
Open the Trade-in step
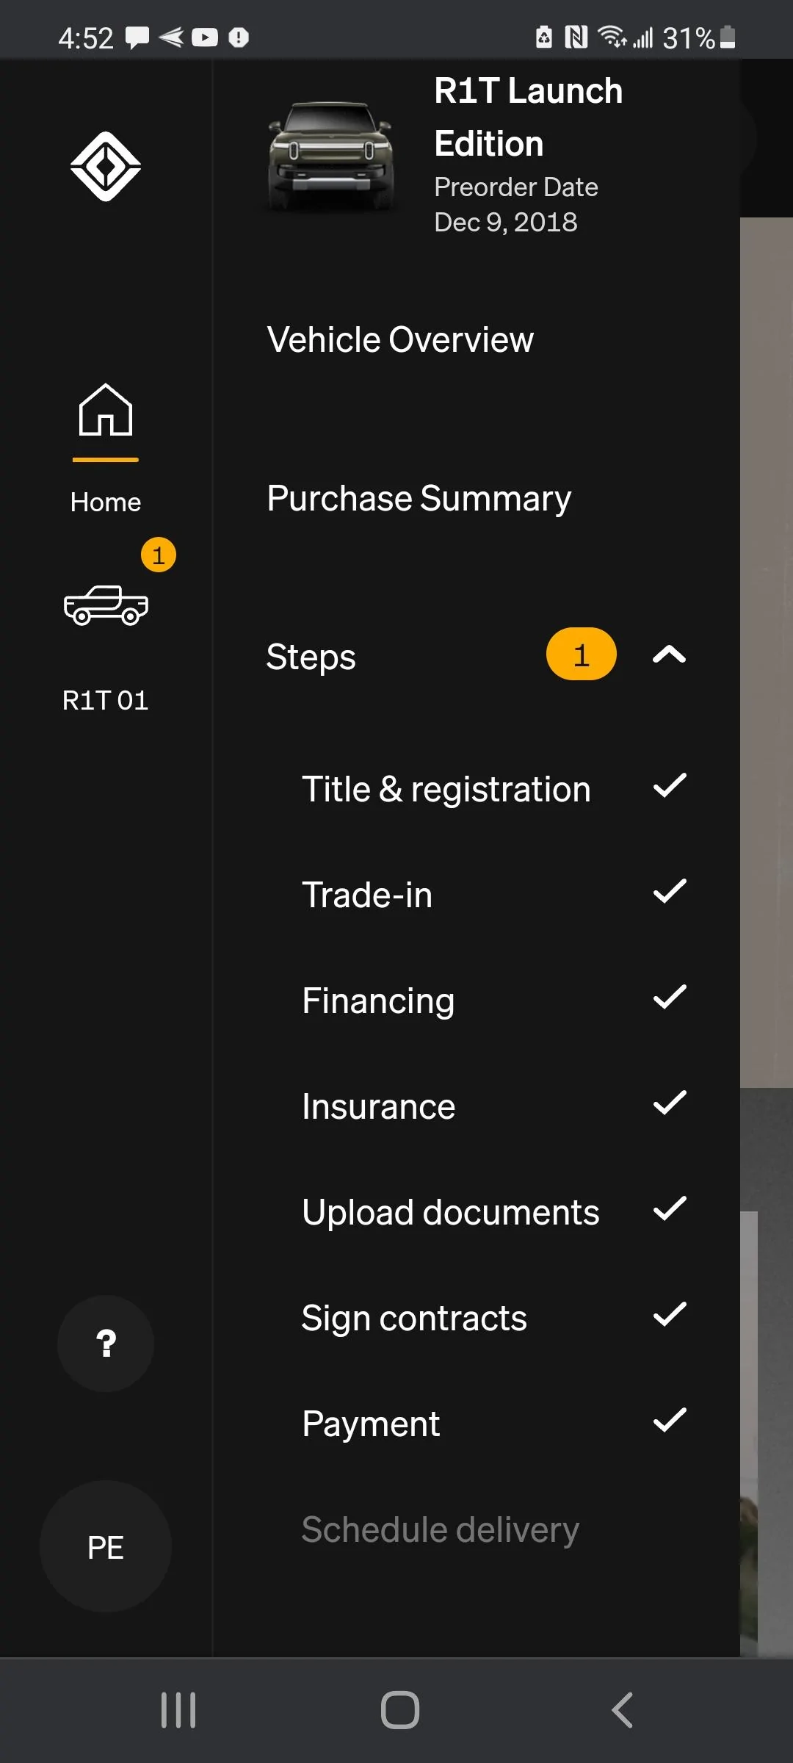tap(367, 895)
